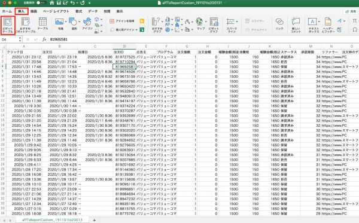Open the Icons (アイコン) gallery
This screenshot has width=359, height=223.
click(x=87, y=24)
